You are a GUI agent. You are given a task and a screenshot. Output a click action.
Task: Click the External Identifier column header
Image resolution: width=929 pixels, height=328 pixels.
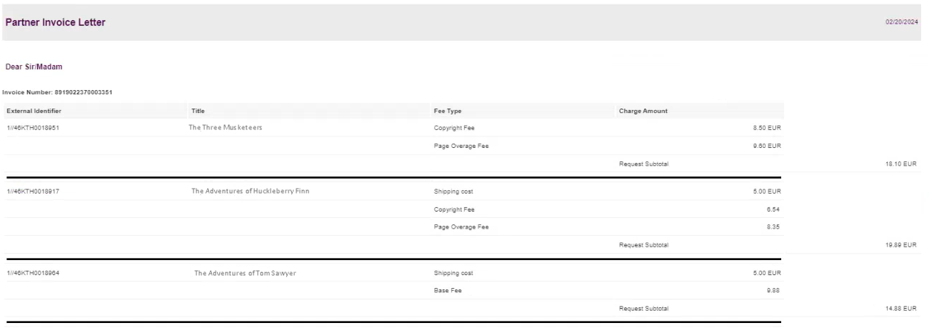(x=34, y=111)
